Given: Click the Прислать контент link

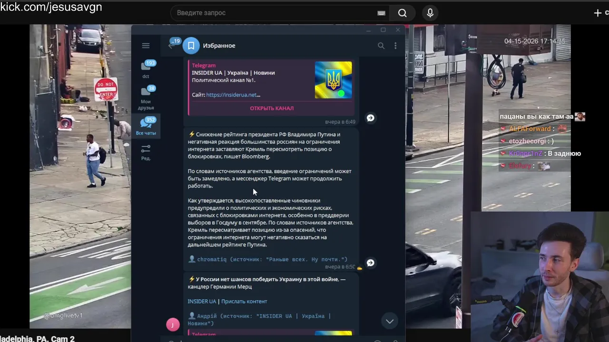Looking at the screenshot, I should tap(244, 301).
